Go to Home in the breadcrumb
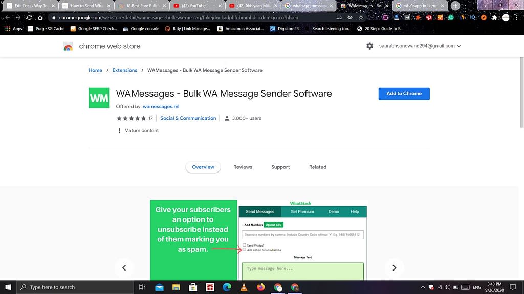 (x=95, y=70)
